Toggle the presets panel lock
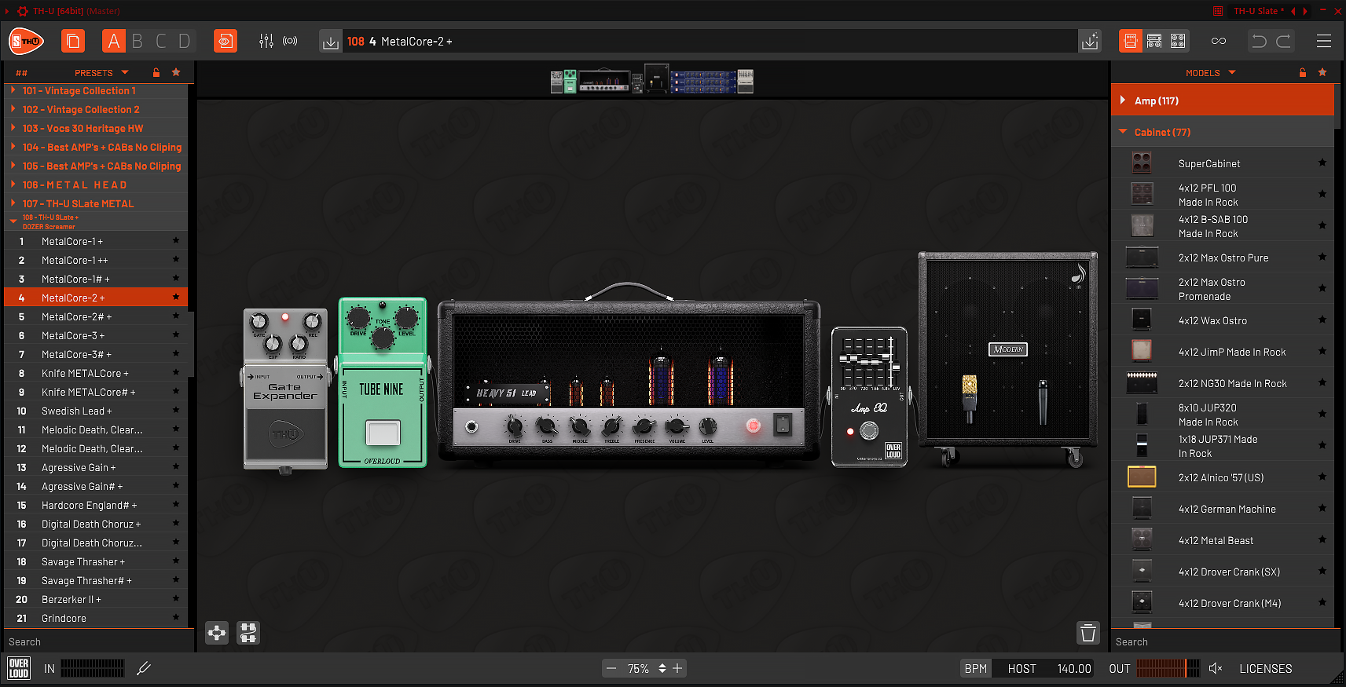 click(156, 72)
